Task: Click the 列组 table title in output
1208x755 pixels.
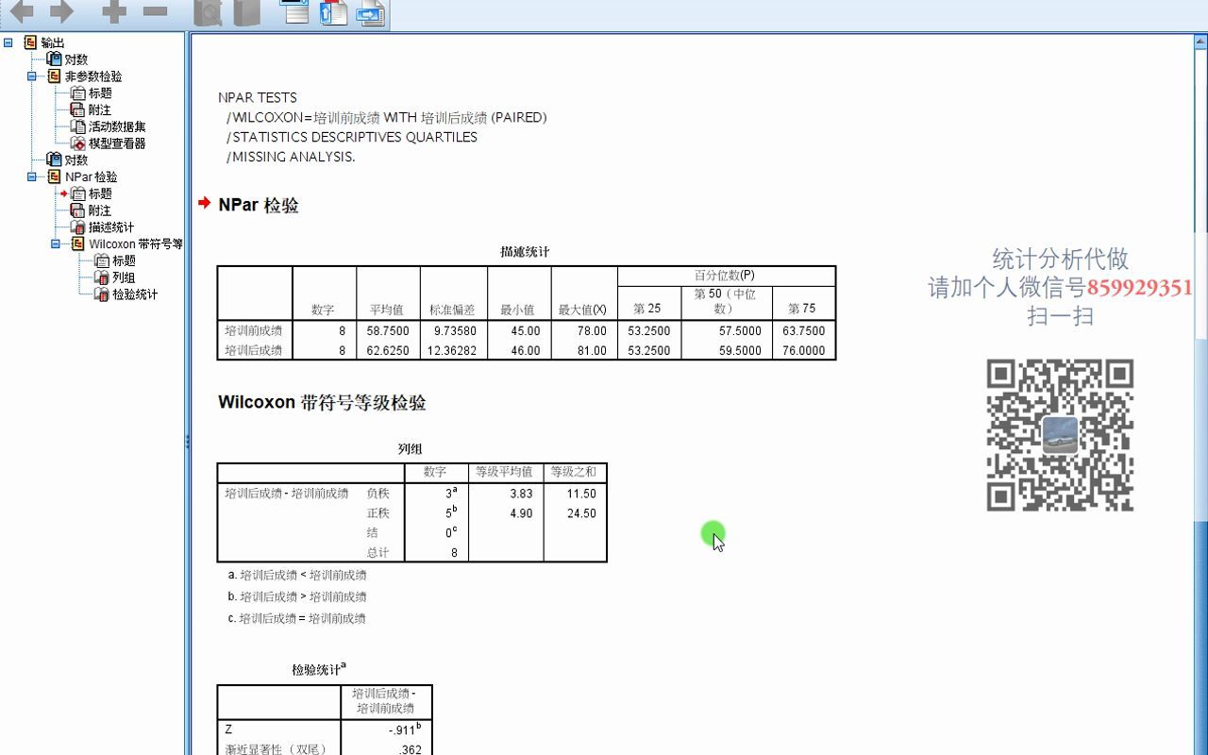Action: point(411,449)
